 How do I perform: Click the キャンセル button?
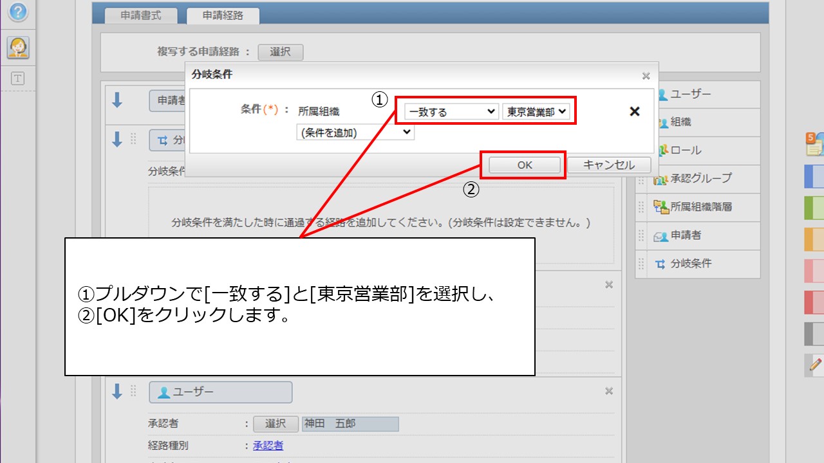(609, 165)
